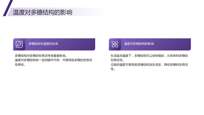
Task: Click the right banner heading 温度对多糖结构的影响
Action: coord(139,44)
